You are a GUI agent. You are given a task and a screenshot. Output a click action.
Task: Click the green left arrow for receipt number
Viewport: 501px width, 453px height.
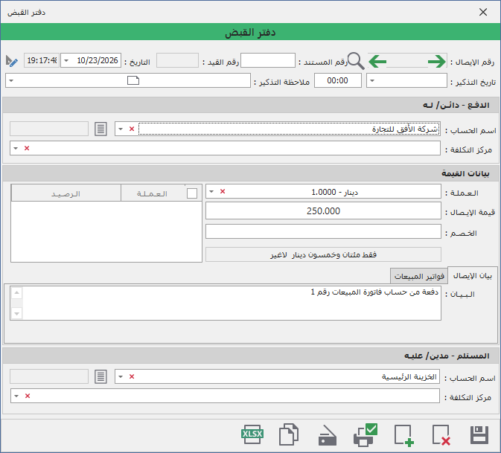[377, 61]
